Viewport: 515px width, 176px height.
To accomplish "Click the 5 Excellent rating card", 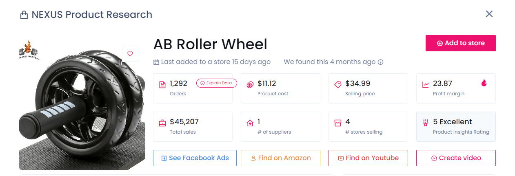I will coord(456,127).
